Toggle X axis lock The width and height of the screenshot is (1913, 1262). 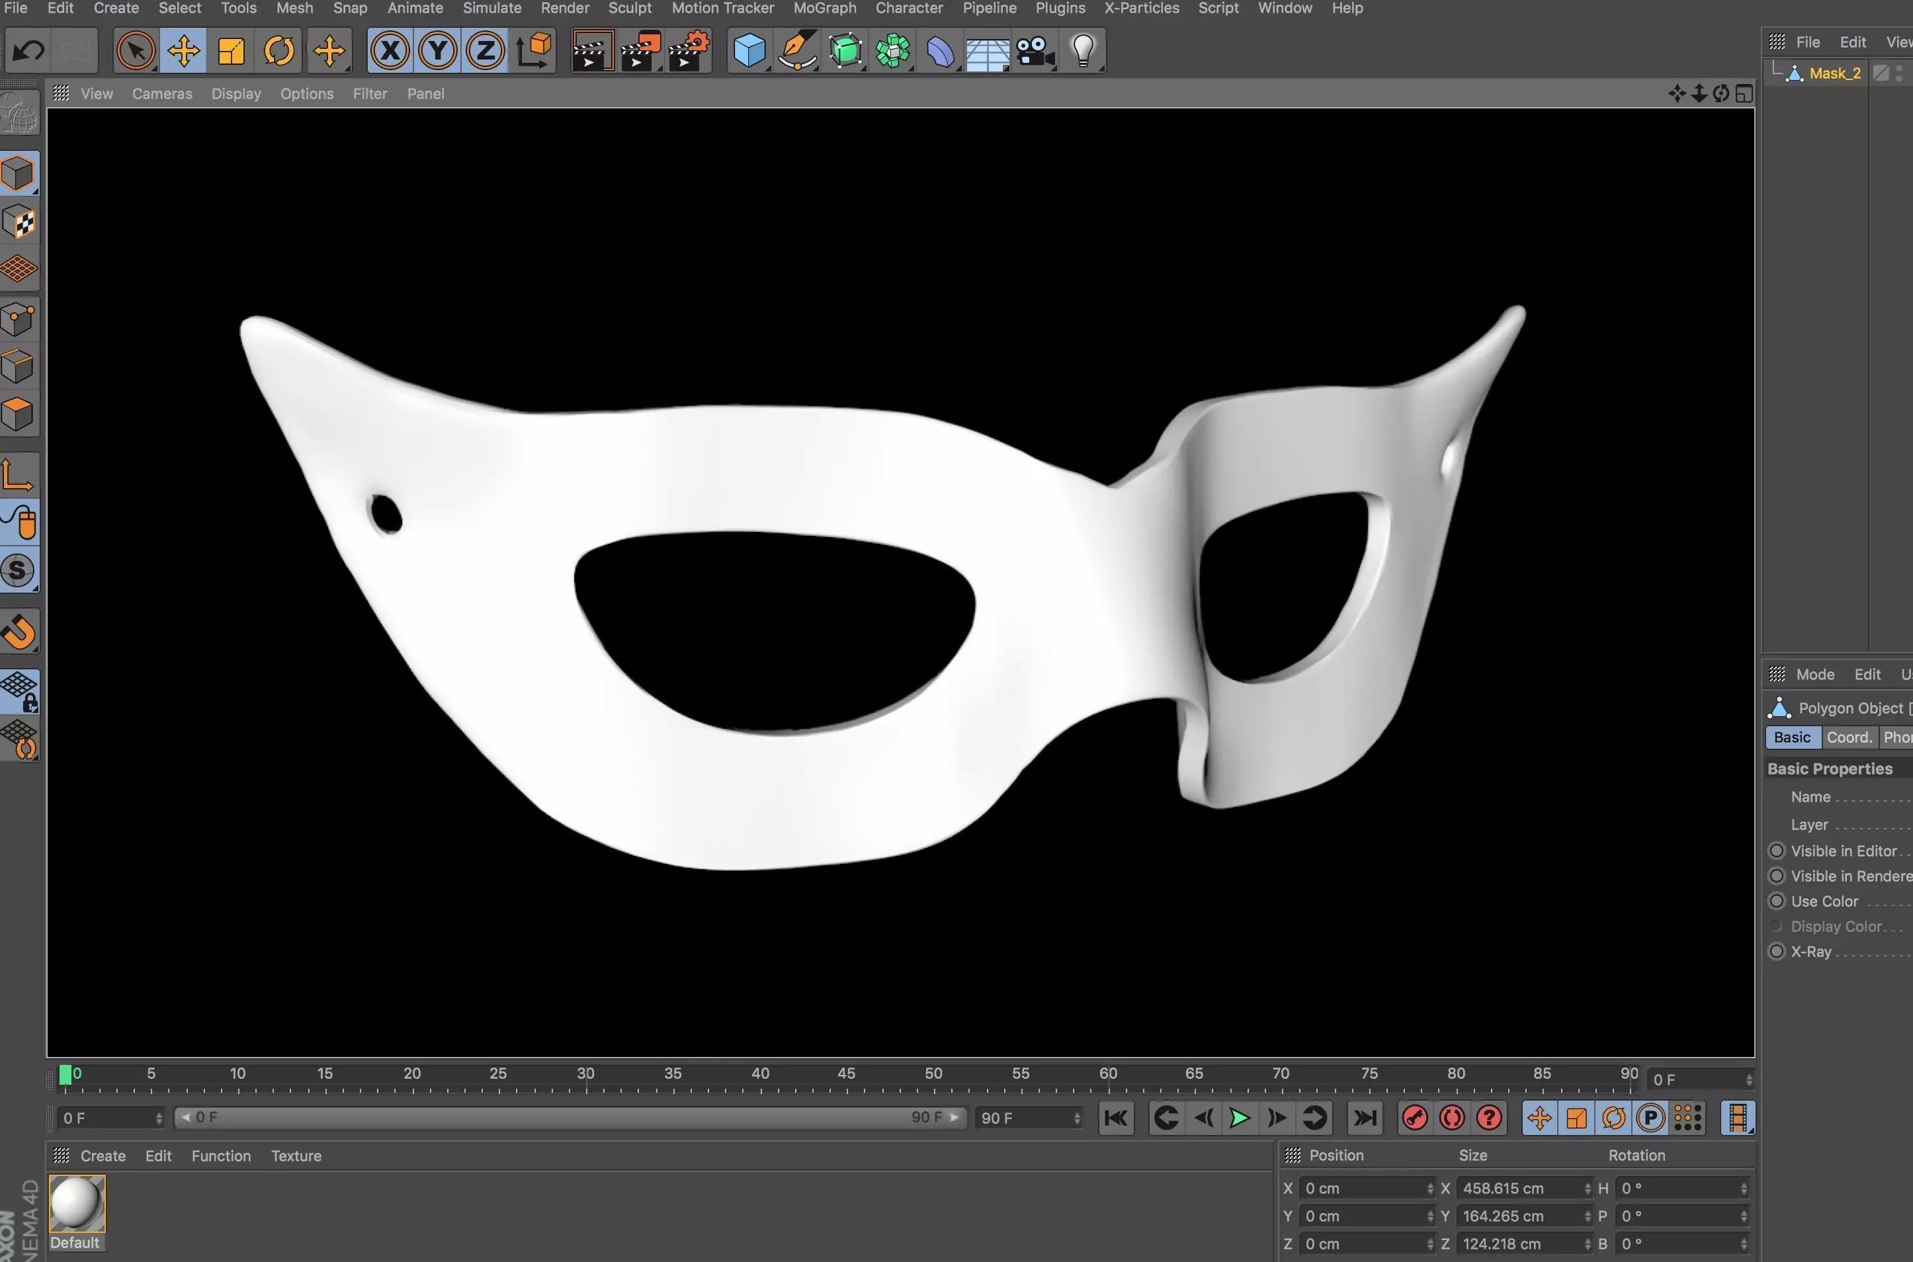pyautogui.click(x=390, y=51)
